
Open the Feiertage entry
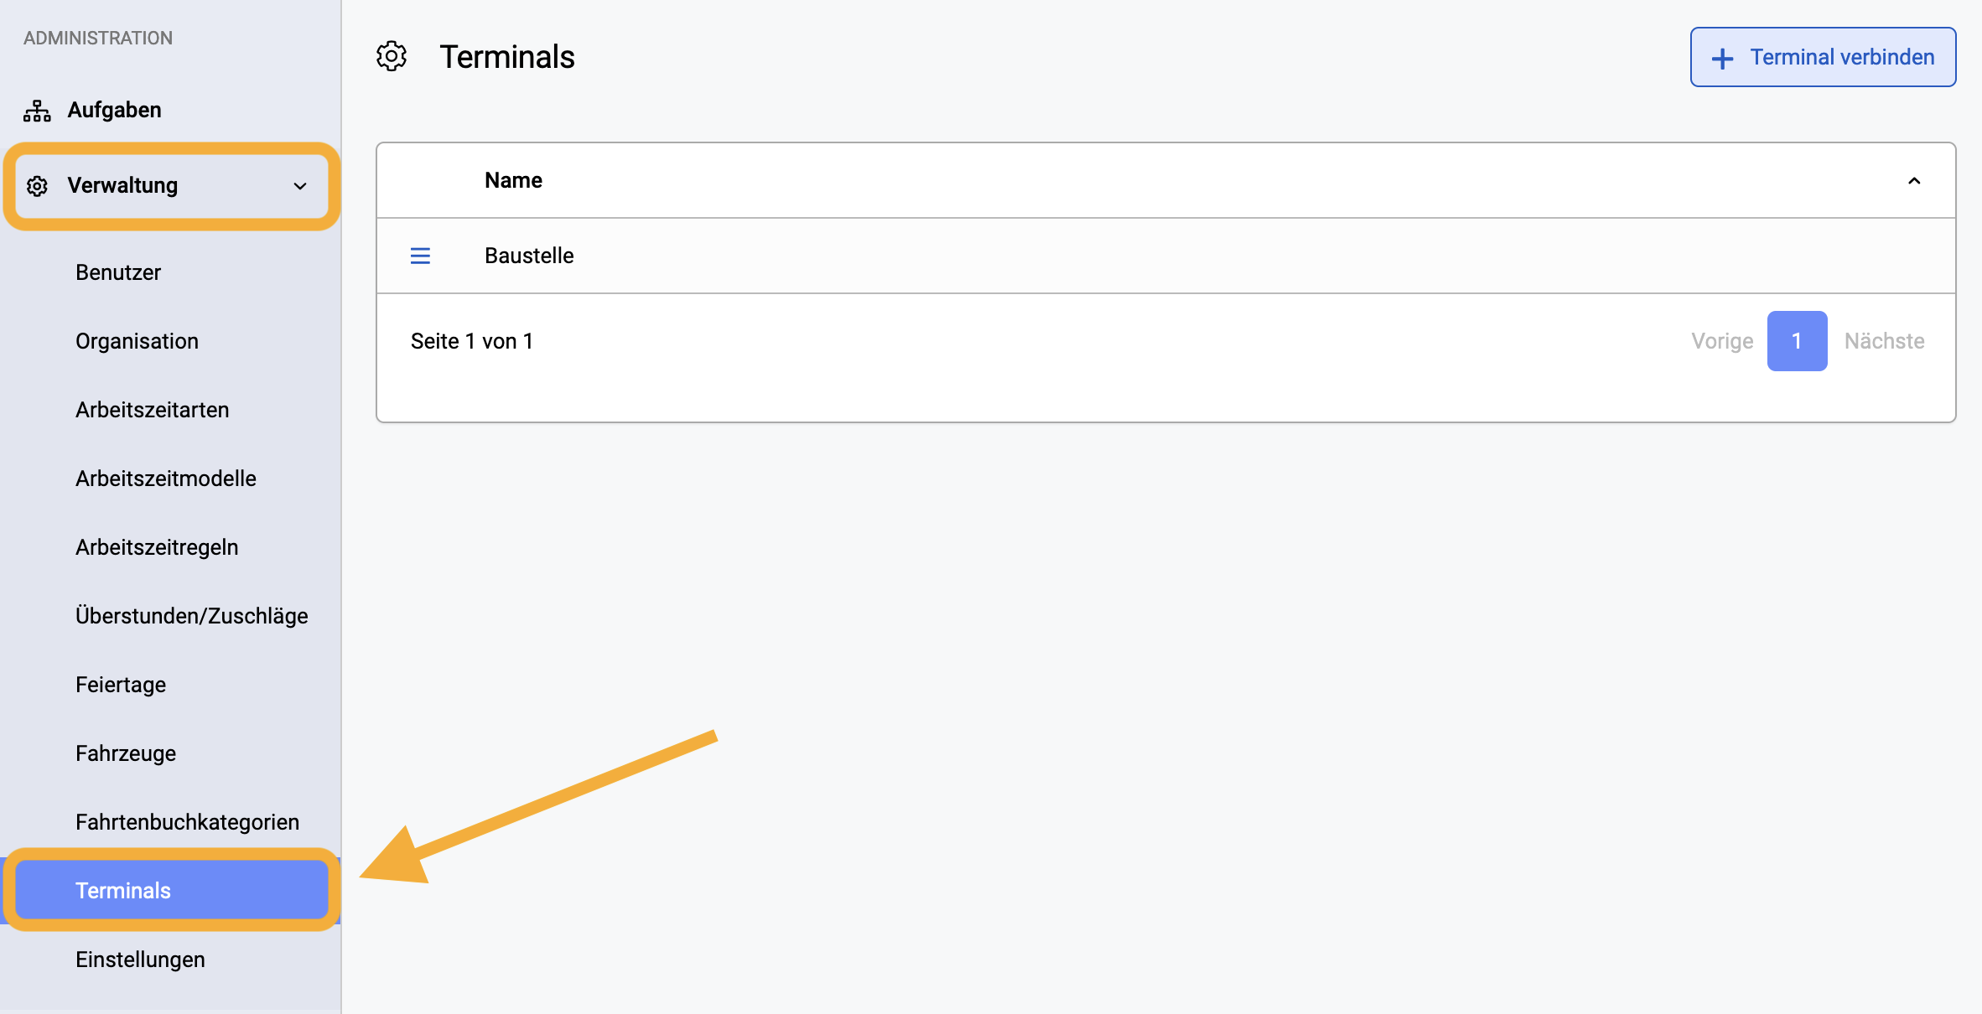point(121,685)
